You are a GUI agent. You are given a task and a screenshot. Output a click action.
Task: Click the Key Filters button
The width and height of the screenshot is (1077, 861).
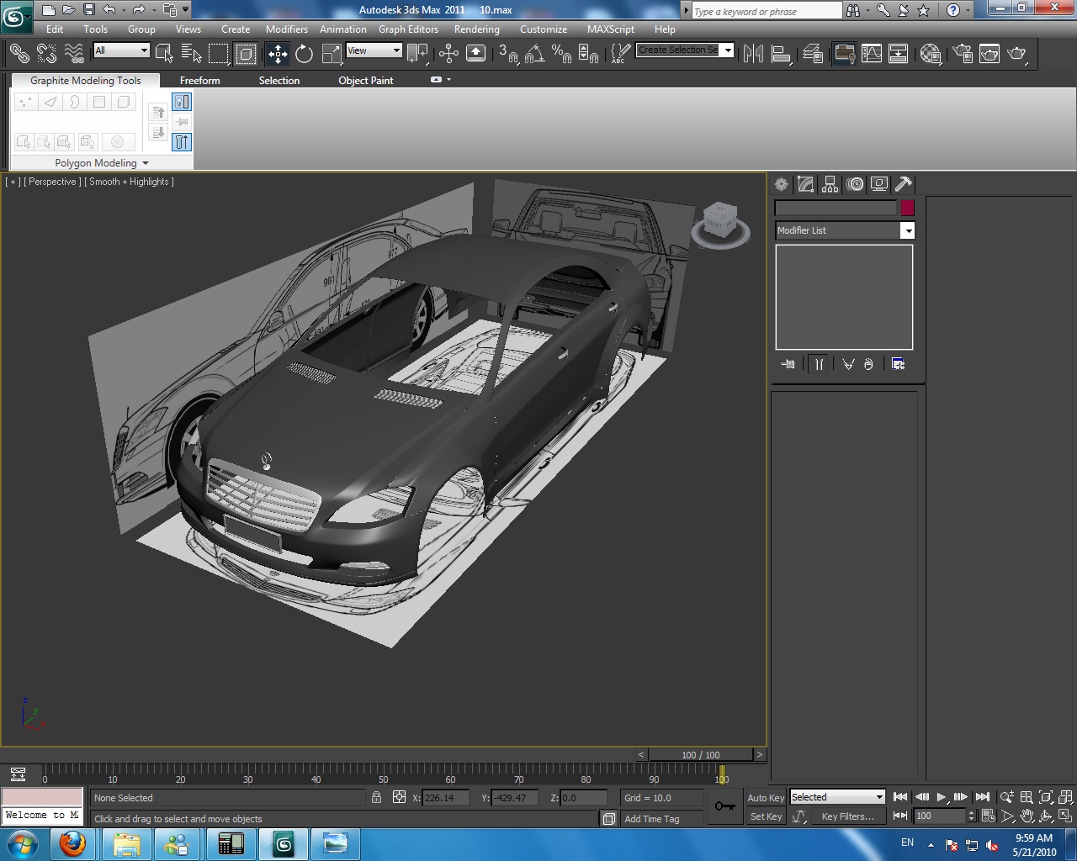pos(848,816)
